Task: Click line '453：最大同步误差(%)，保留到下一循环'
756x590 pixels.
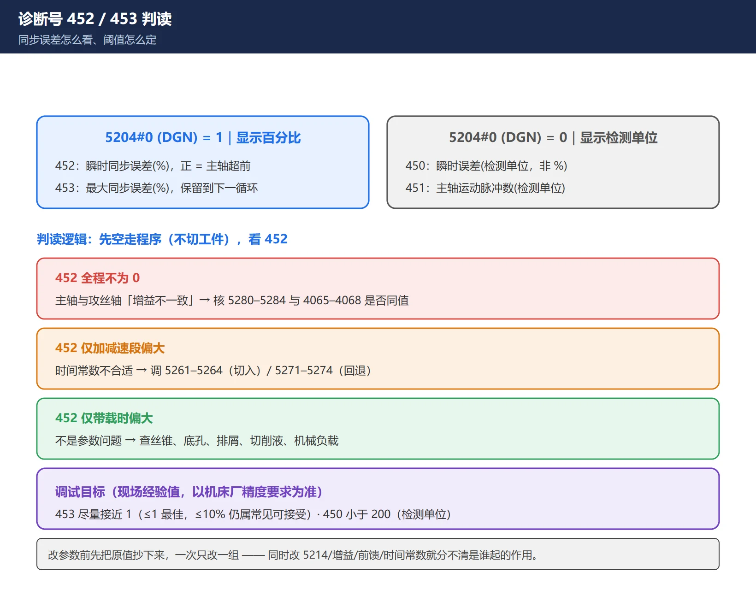Action: coord(157,188)
